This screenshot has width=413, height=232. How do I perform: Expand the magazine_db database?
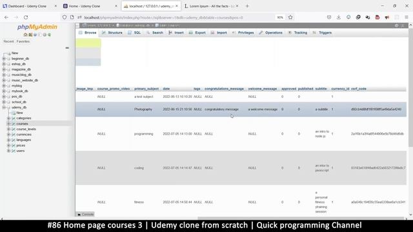(x=4, y=70)
